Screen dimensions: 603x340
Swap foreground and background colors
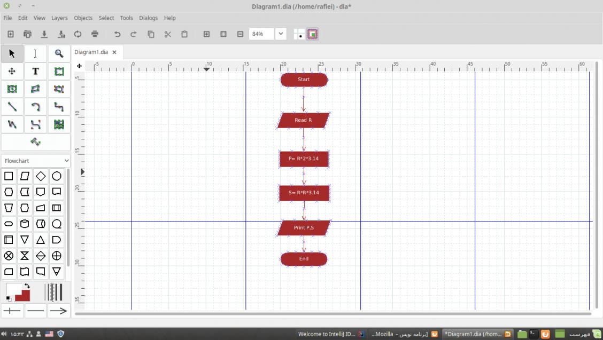pyautogui.click(x=27, y=286)
